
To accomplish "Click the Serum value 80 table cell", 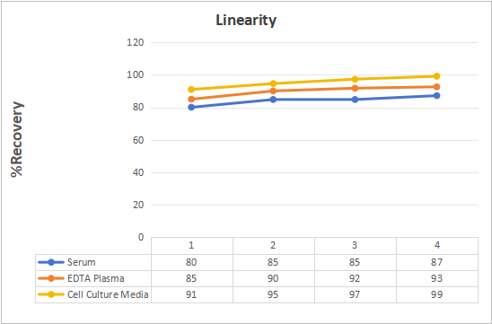I will coord(191,262).
